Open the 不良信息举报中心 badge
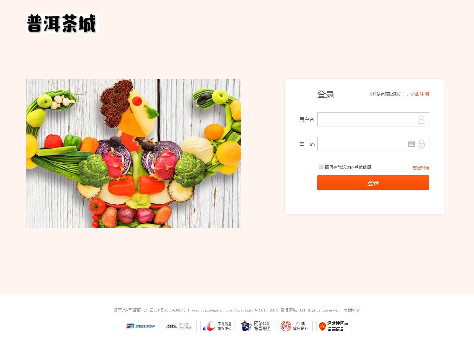Screen dimensions: 474x348 point(218,326)
